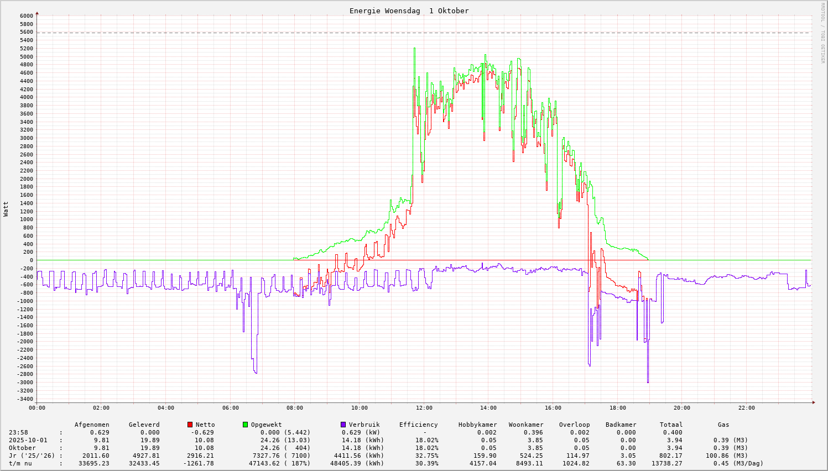
Task: Click the 'Hobbykamer' column header
Action: pos(477,425)
